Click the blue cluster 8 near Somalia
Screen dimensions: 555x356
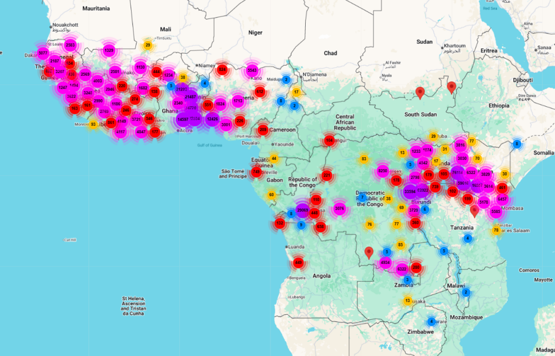point(517,144)
